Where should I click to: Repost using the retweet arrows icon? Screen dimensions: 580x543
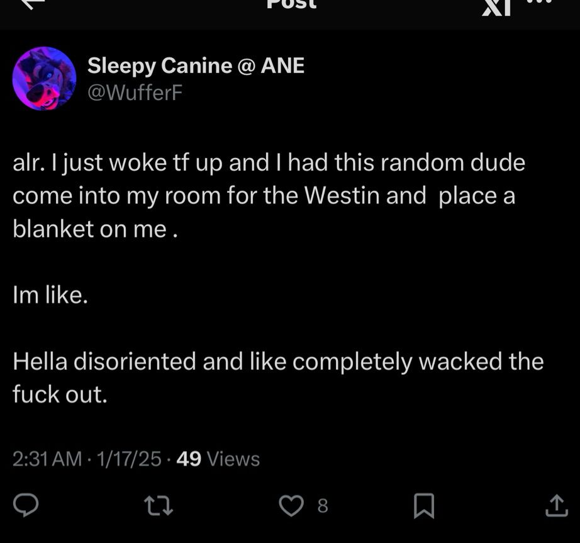[159, 506]
